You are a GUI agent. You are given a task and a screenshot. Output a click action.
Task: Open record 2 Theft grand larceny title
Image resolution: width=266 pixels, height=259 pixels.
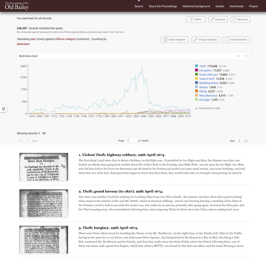121,192
